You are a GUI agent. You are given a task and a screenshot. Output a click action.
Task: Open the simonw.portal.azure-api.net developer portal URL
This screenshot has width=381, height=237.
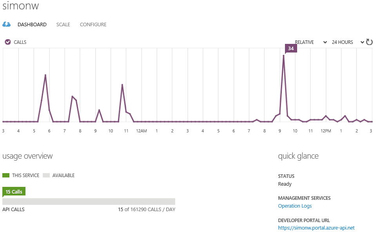pos(316,228)
